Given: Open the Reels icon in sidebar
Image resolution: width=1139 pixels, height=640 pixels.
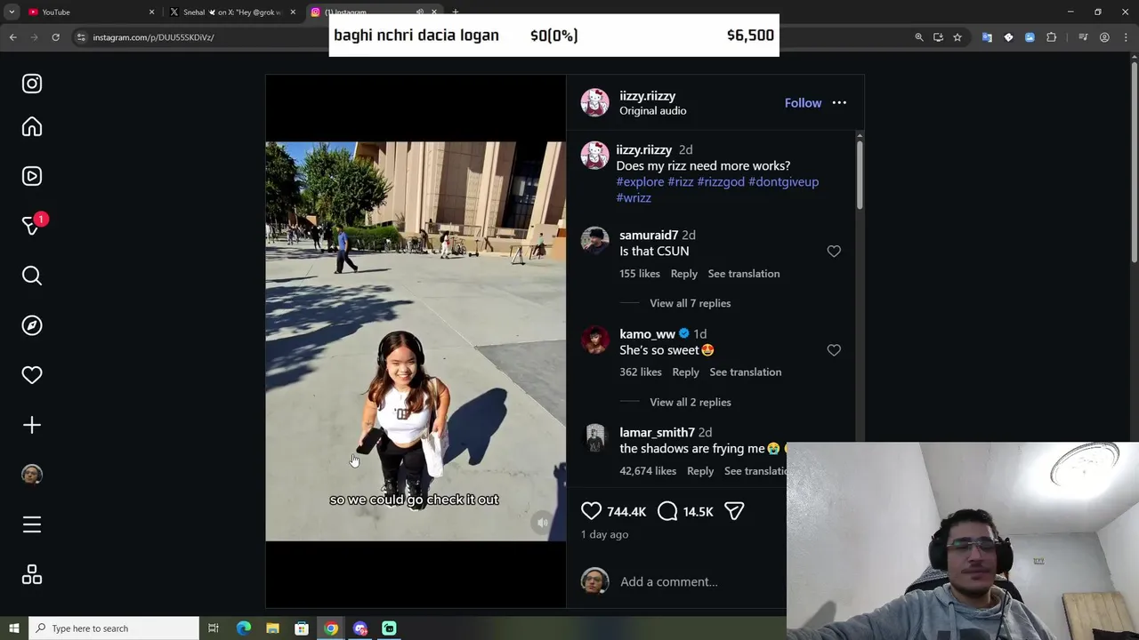Looking at the screenshot, I should (x=32, y=176).
